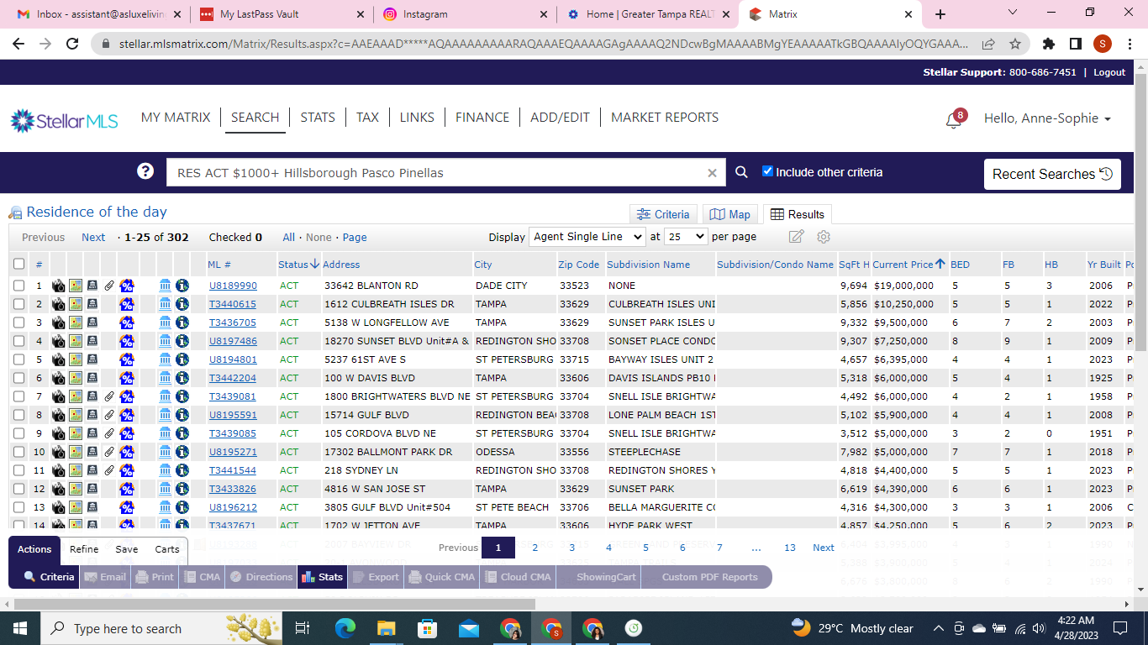The width and height of the screenshot is (1148, 645).
Task: Open mortgage percent icon for 18270 Sunset Blvd
Action: 126,341
